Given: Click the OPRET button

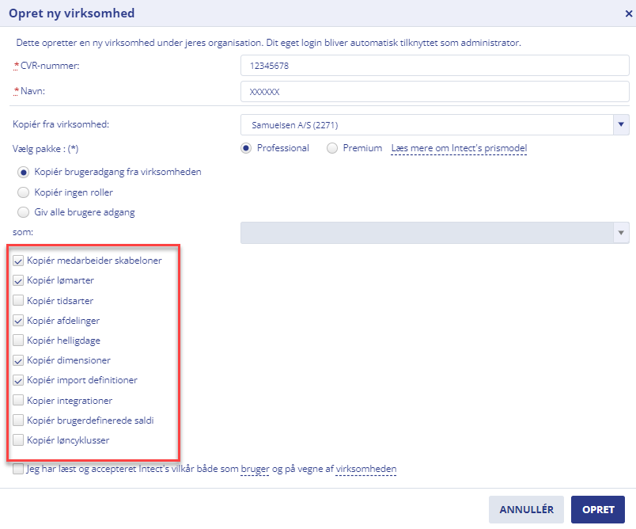Looking at the screenshot, I should [598, 509].
